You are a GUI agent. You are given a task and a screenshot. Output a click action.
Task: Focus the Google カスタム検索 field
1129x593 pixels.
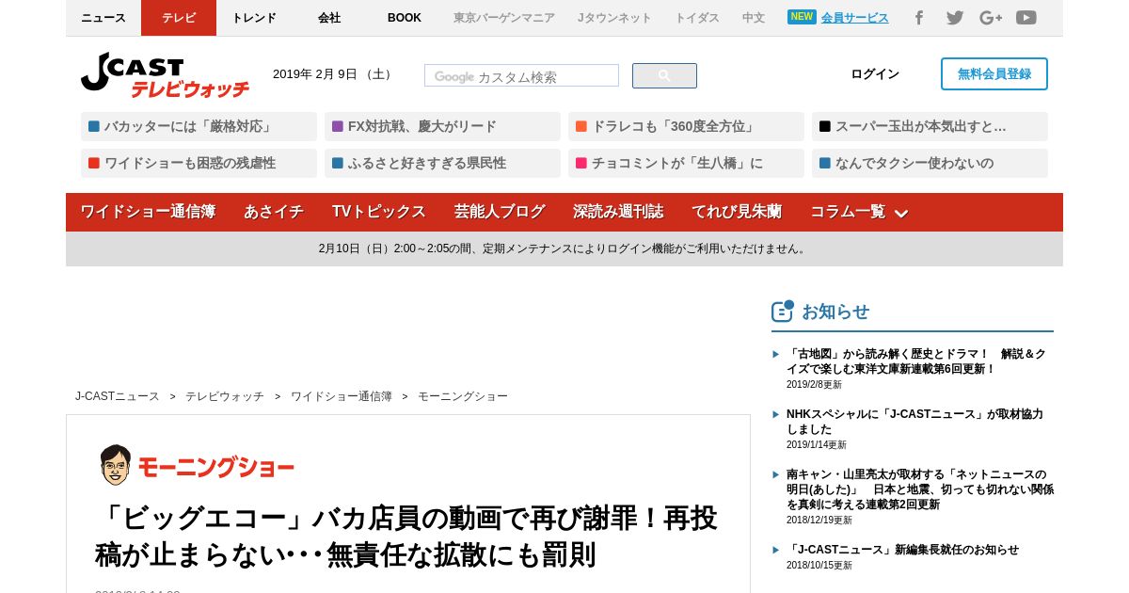pyautogui.click(x=521, y=76)
